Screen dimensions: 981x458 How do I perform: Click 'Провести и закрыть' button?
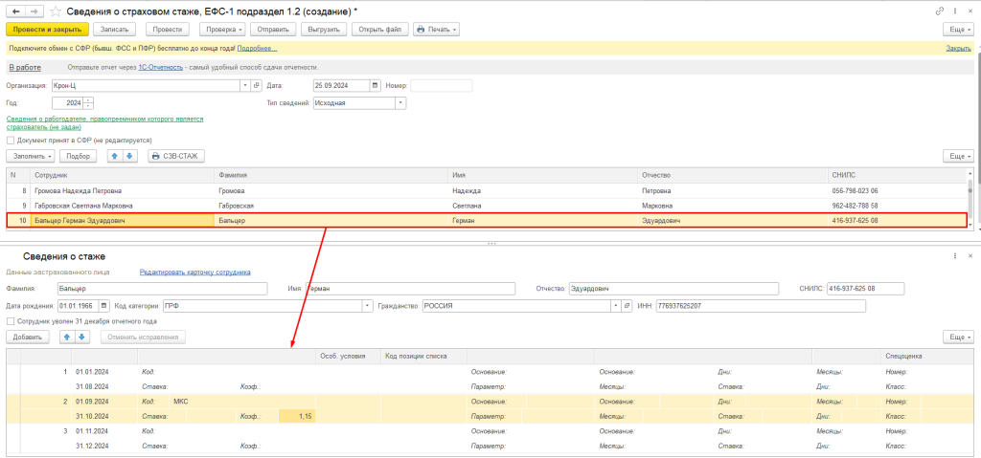click(x=46, y=30)
